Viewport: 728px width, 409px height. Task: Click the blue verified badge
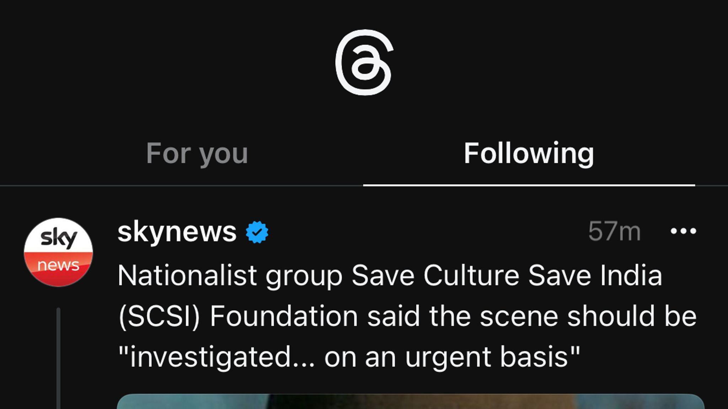(257, 232)
